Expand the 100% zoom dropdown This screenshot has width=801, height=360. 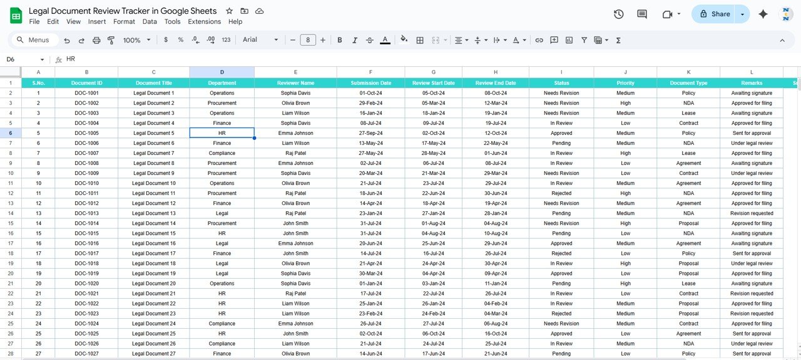(x=137, y=40)
